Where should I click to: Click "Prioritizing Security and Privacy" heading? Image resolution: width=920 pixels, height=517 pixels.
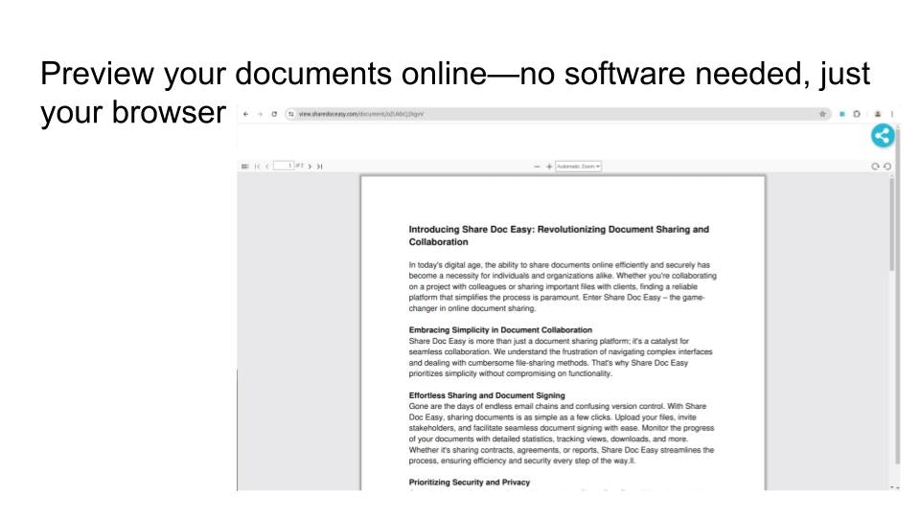[x=470, y=483]
